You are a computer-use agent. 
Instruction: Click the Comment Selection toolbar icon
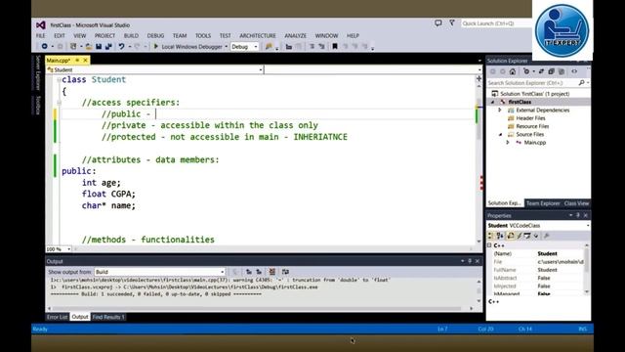click(312, 47)
